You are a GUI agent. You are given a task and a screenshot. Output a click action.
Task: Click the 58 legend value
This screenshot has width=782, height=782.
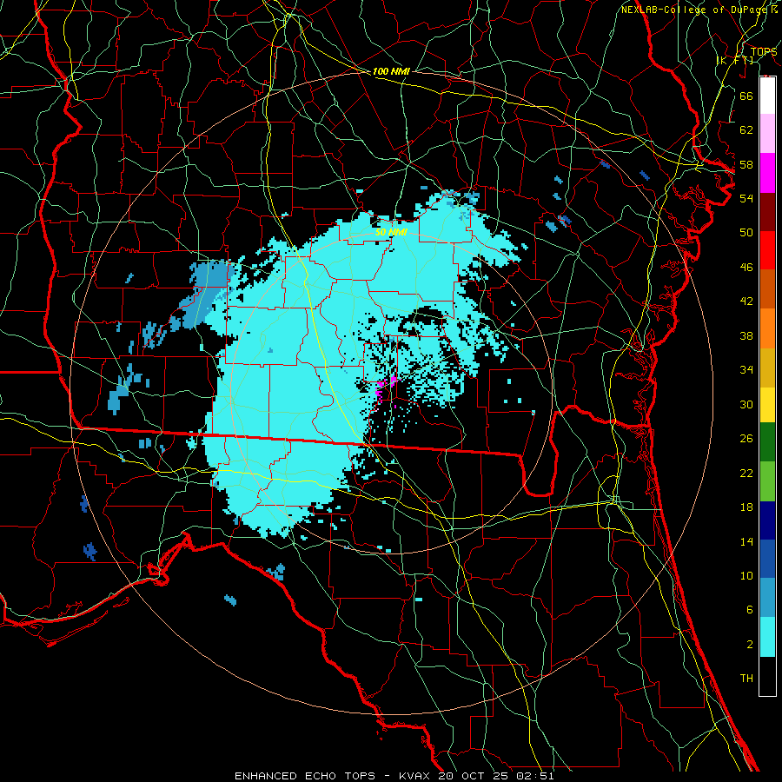click(x=746, y=164)
